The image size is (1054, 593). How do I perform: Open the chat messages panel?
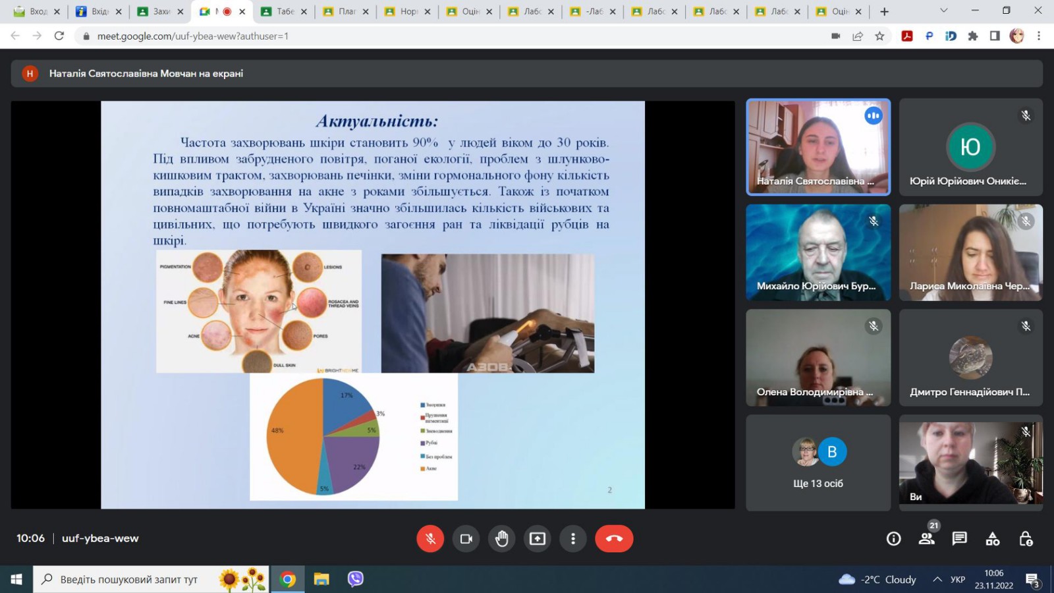click(x=959, y=539)
